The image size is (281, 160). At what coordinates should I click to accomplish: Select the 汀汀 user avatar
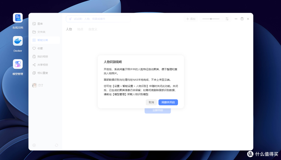[34, 85]
